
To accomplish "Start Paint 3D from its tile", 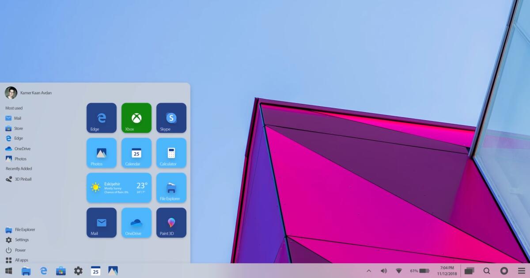I will click(171, 222).
